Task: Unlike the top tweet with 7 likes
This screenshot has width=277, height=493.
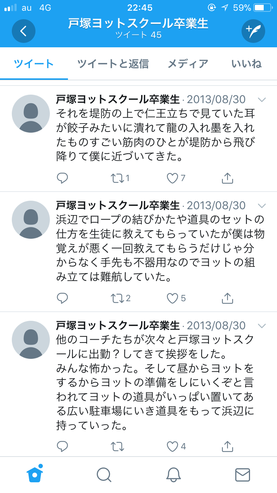Action: (x=172, y=178)
